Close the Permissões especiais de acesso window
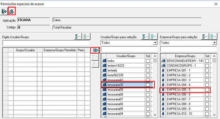 [x=216, y=4]
